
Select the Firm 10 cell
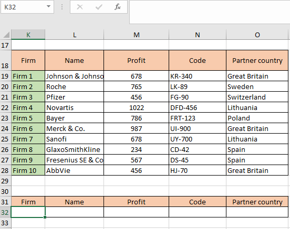pyautogui.click(x=28, y=170)
